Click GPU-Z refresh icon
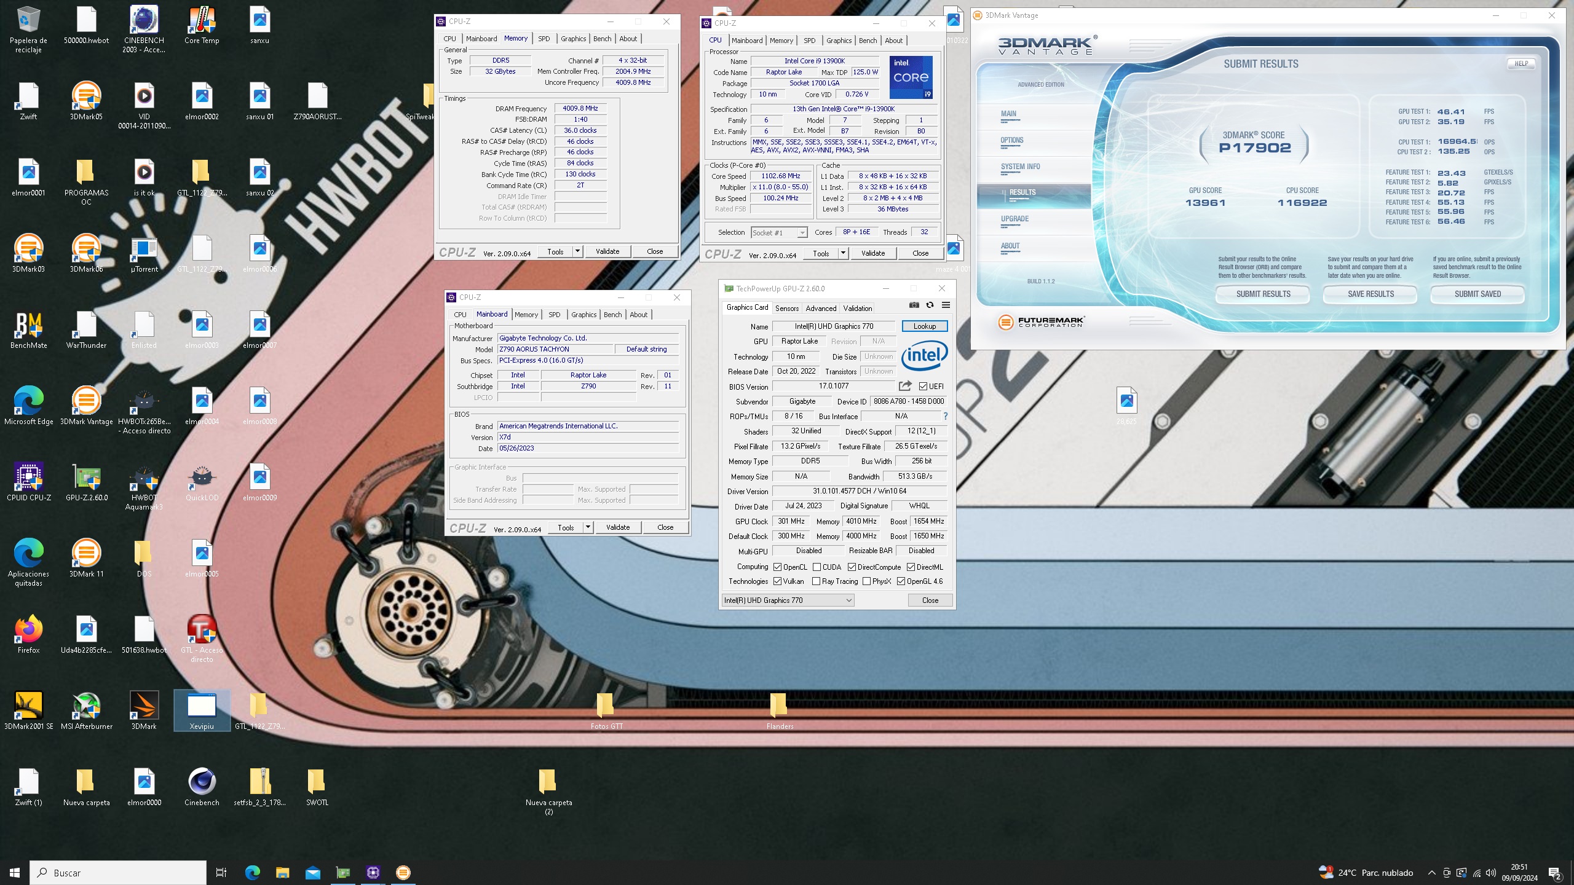 pos(930,305)
